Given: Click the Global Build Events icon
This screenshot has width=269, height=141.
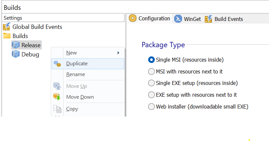Looking at the screenshot, I should pyautogui.click(x=7, y=27).
